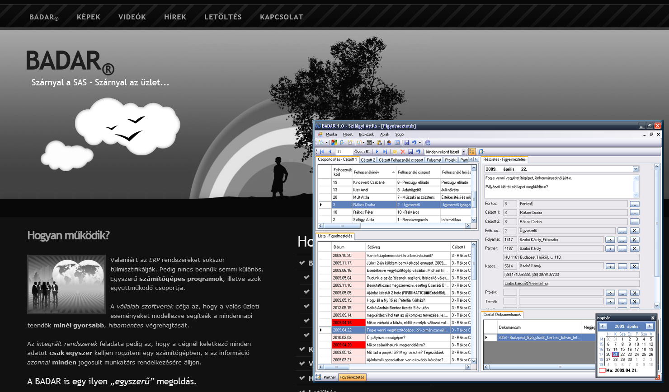Open the 'Minden rekord látszik' filter dropdown

coord(463,152)
